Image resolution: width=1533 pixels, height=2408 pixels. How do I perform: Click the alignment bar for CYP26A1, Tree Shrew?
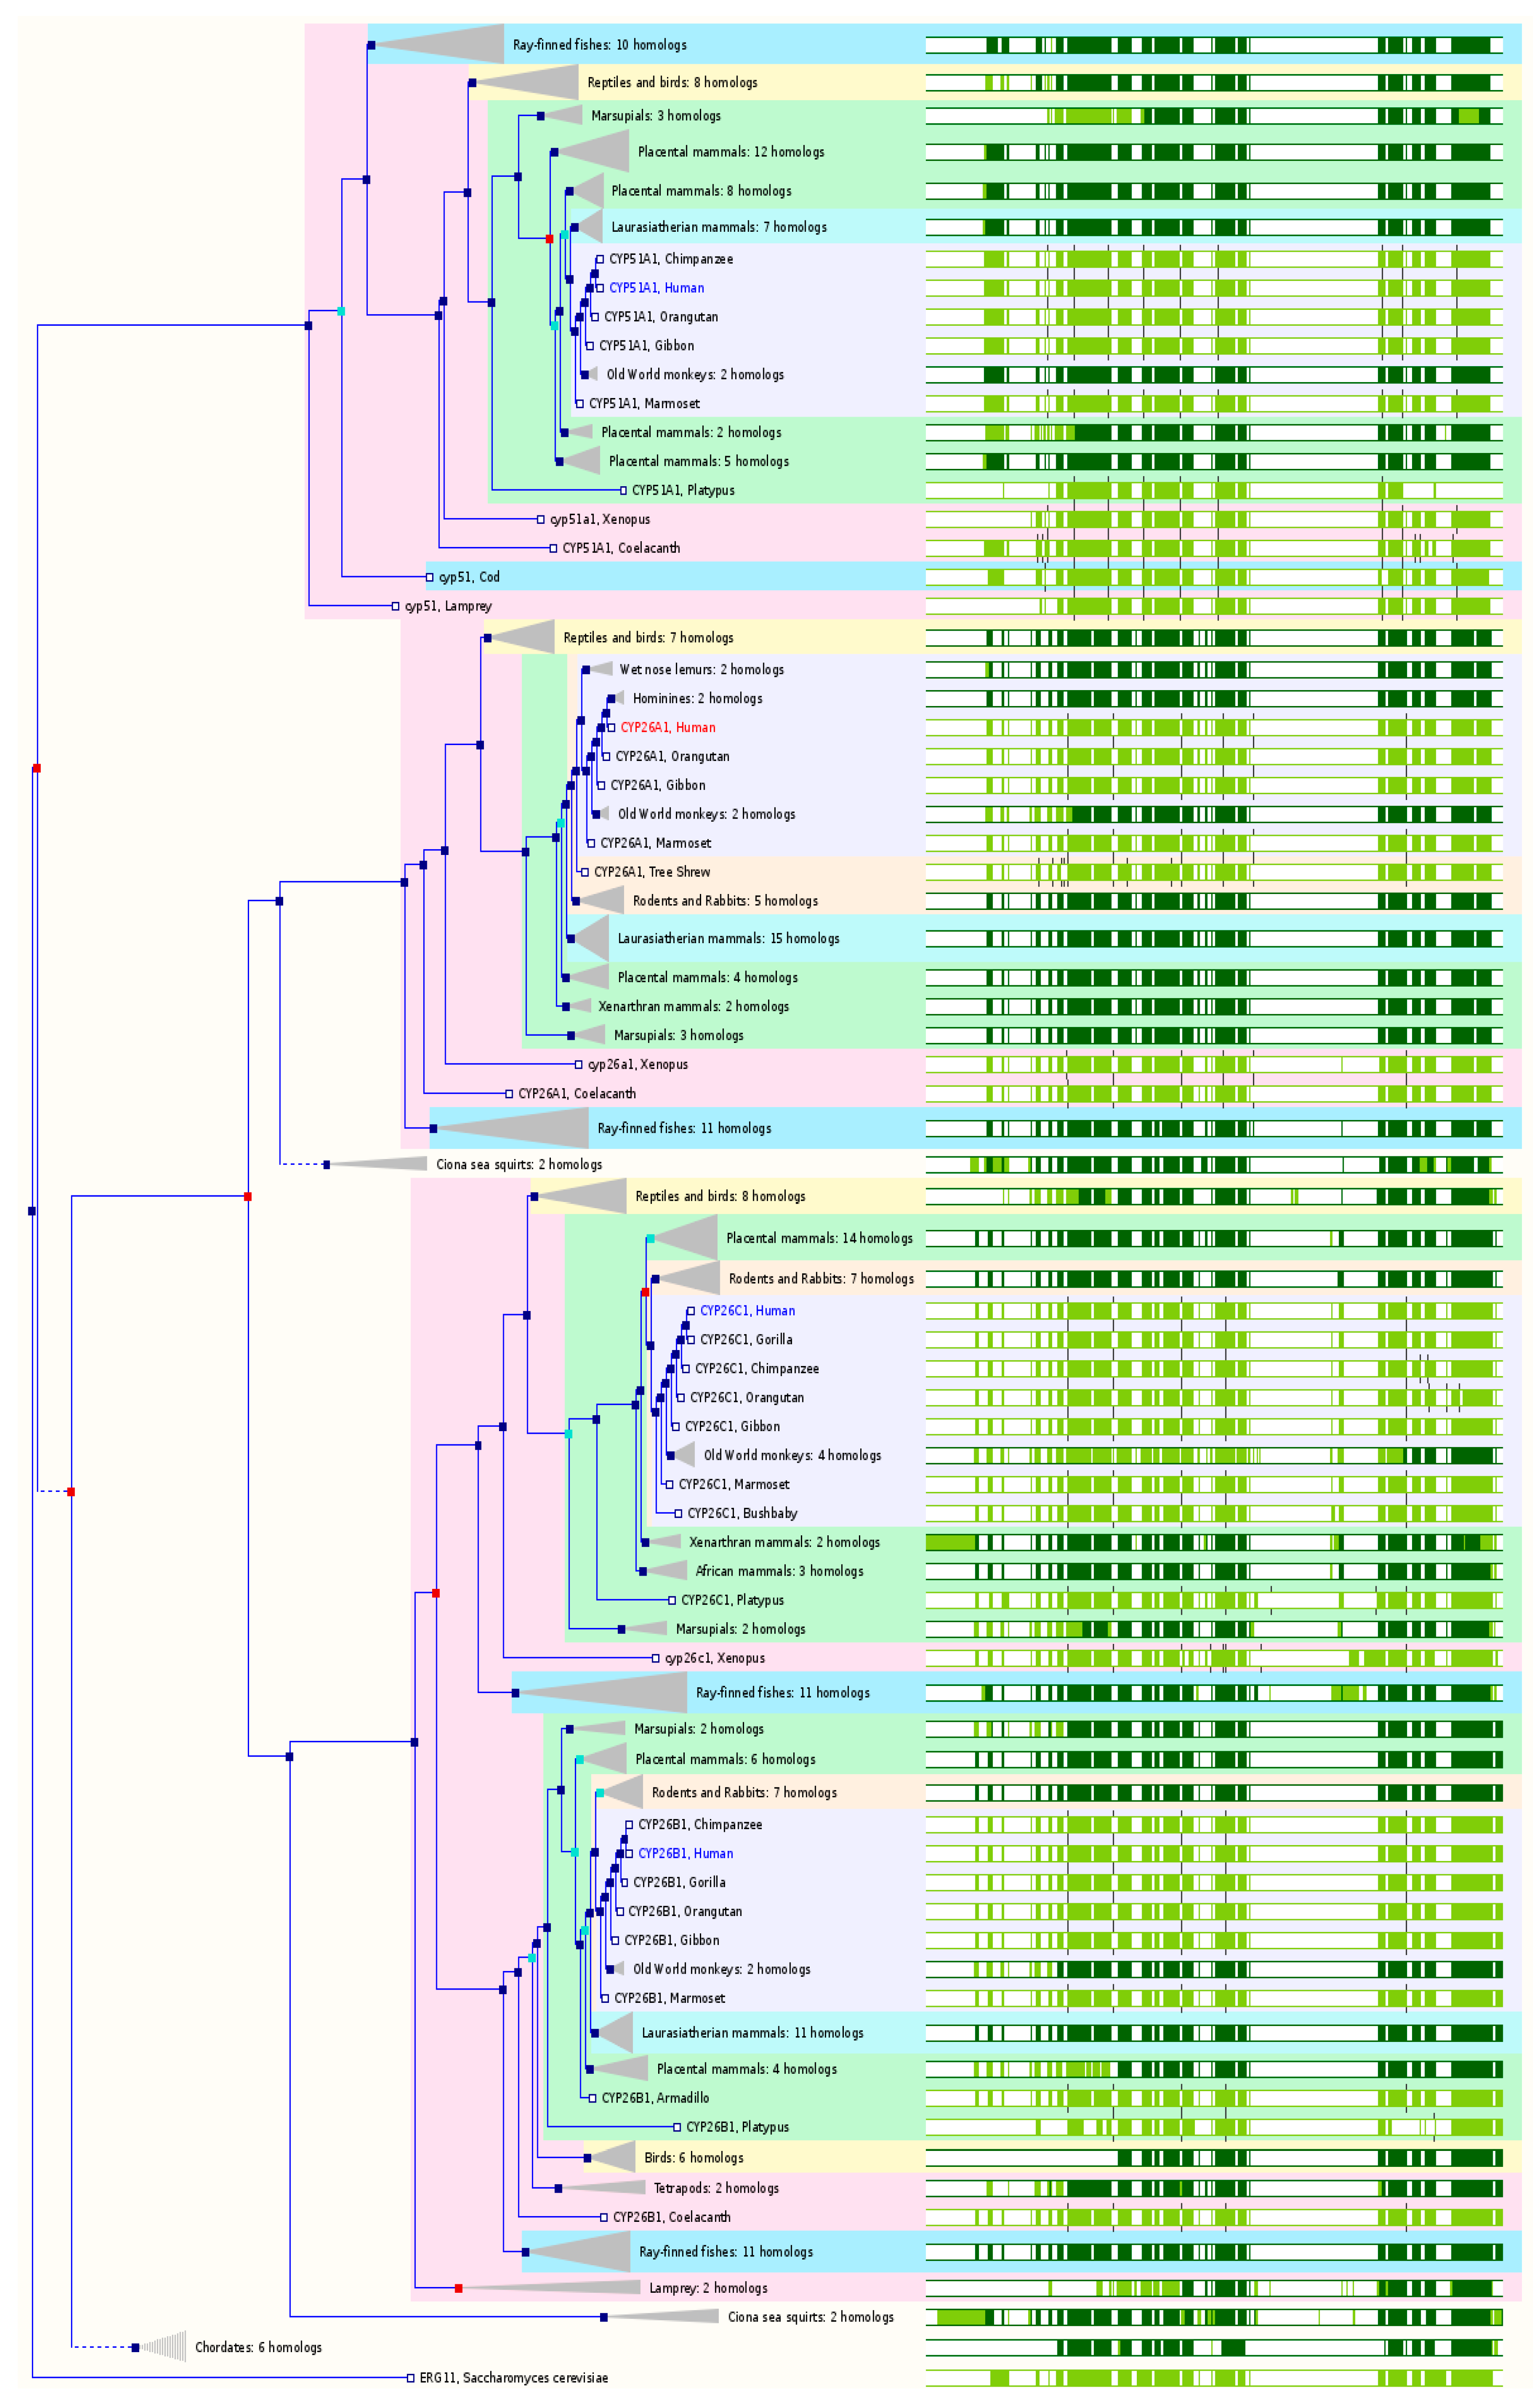click(1214, 872)
